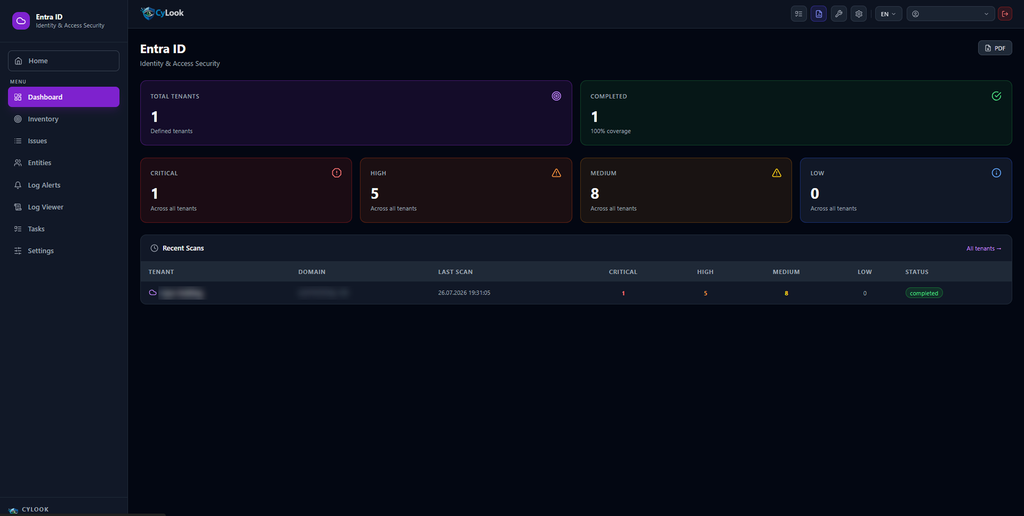Click the high count 5 in scan row
This screenshot has height=516, width=1024.
[x=705, y=293]
